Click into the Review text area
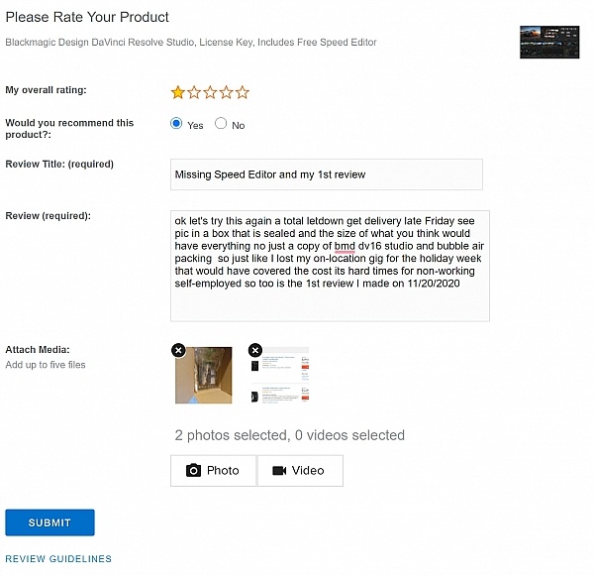The width and height of the screenshot is (594, 577). pyautogui.click(x=330, y=297)
